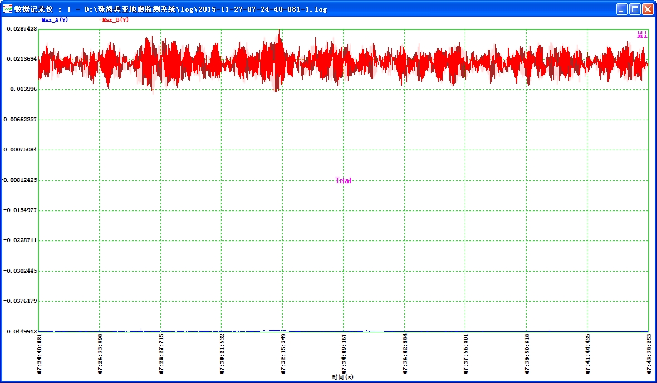Maximize the data recorder window

[635, 9]
